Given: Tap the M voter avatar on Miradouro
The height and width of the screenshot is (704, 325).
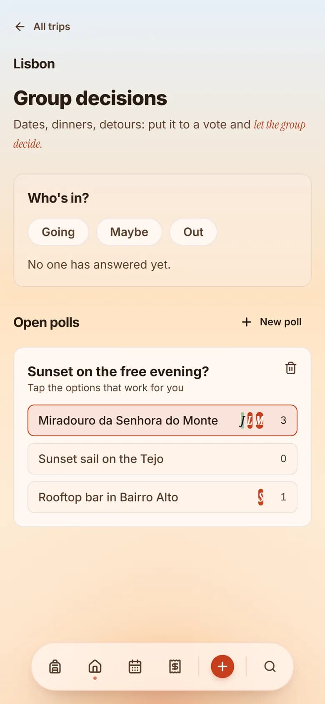Looking at the screenshot, I should [x=260, y=420].
